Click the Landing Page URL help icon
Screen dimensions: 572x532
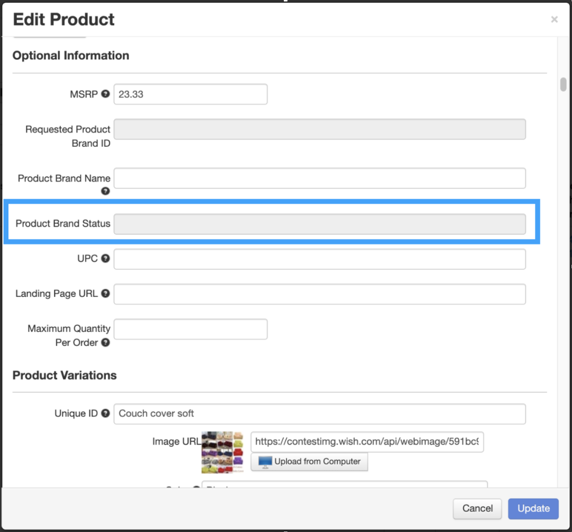(x=105, y=293)
